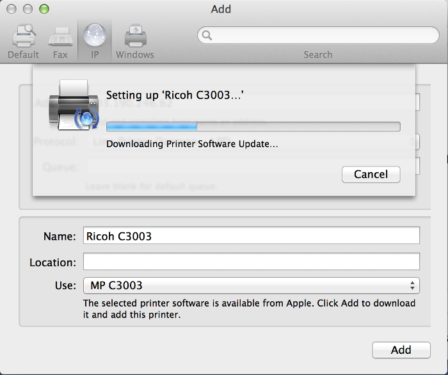448x375 pixels.
Task: Cancel the printer software download
Action: pos(371,174)
